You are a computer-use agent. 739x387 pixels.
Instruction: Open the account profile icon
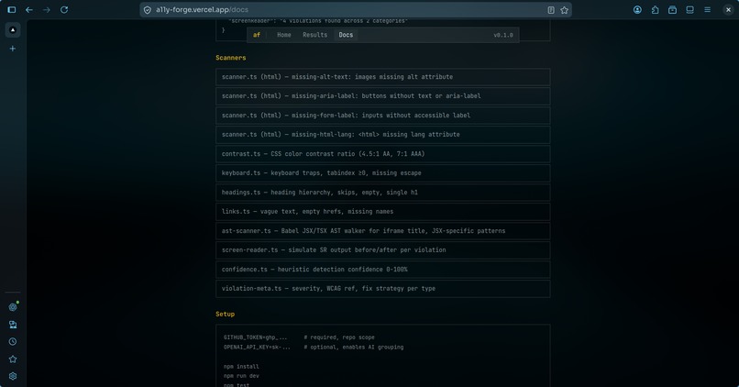[x=637, y=9]
